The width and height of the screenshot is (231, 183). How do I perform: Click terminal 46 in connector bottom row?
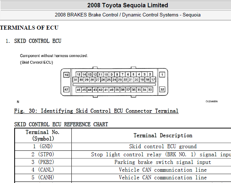coord(78,90)
